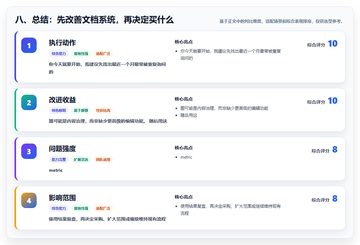Click the number 3 rank badge
This screenshot has width=360, height=245.
pyautogui.click(x=29, y=152)
